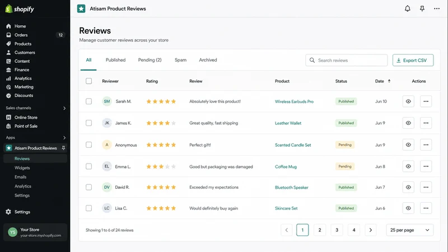The width and height of the screenshot is (448, 252).
Task: Focus the Search reviews input field
Action: (346, 60)
